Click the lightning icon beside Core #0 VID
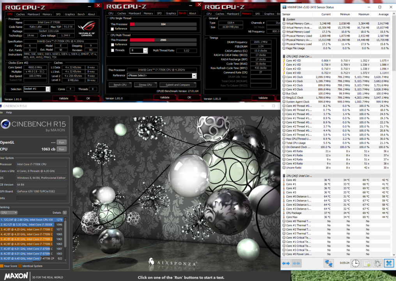The width and height of the screenshot is (396, 281). click(x=284, y=60)
